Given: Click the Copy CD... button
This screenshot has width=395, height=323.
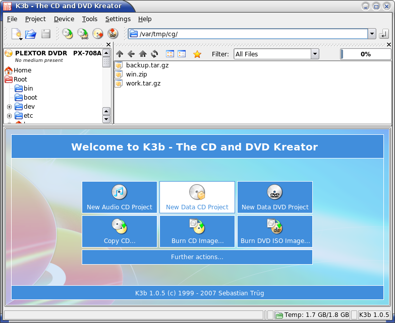Looking at the screenshot, I should click(x=120, y=231).
